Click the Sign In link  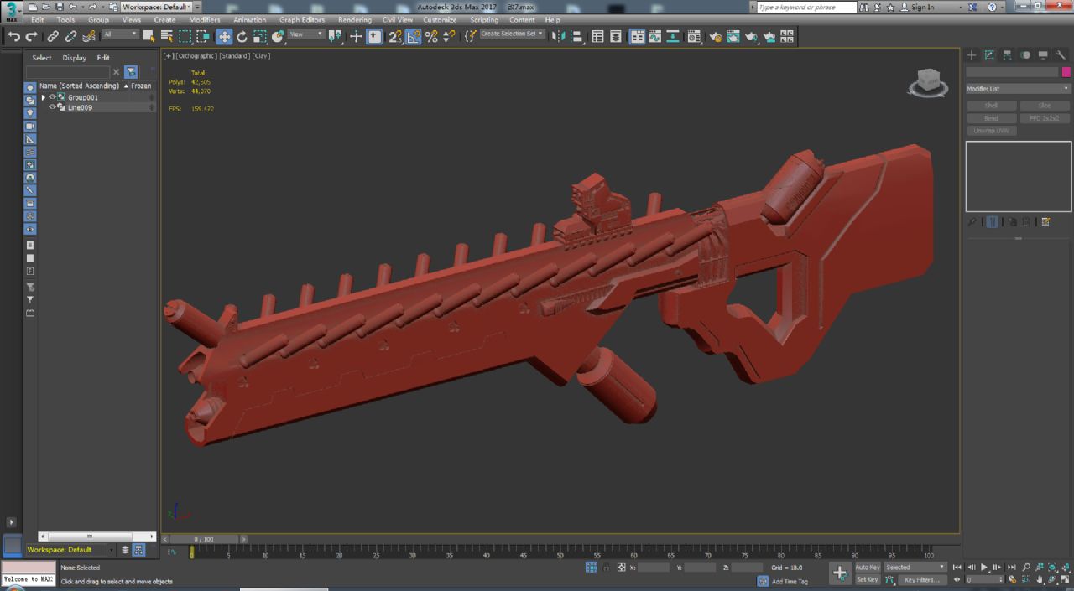tap(922, 7)
